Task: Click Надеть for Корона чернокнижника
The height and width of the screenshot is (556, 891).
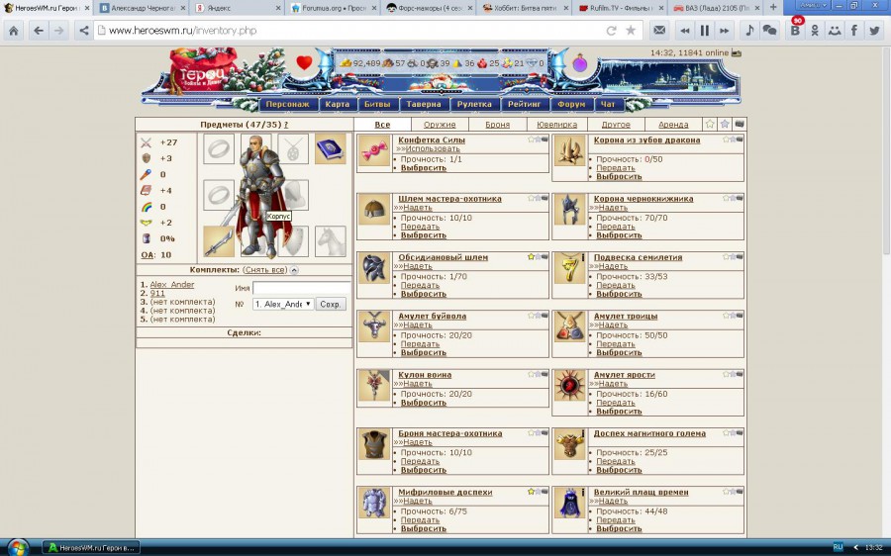Action: tap(613, 208)
